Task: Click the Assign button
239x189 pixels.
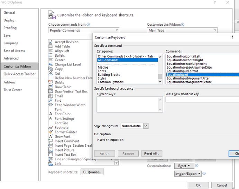Action: click(104, 154)
